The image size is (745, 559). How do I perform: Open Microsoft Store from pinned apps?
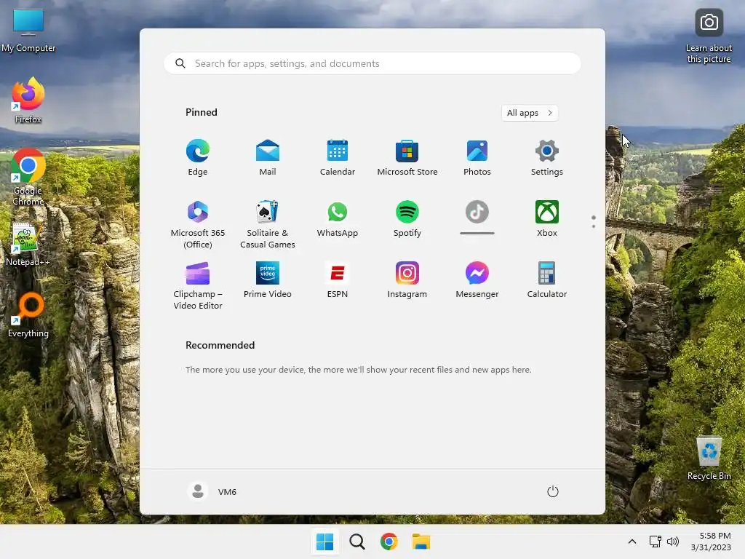click(407, 157)
